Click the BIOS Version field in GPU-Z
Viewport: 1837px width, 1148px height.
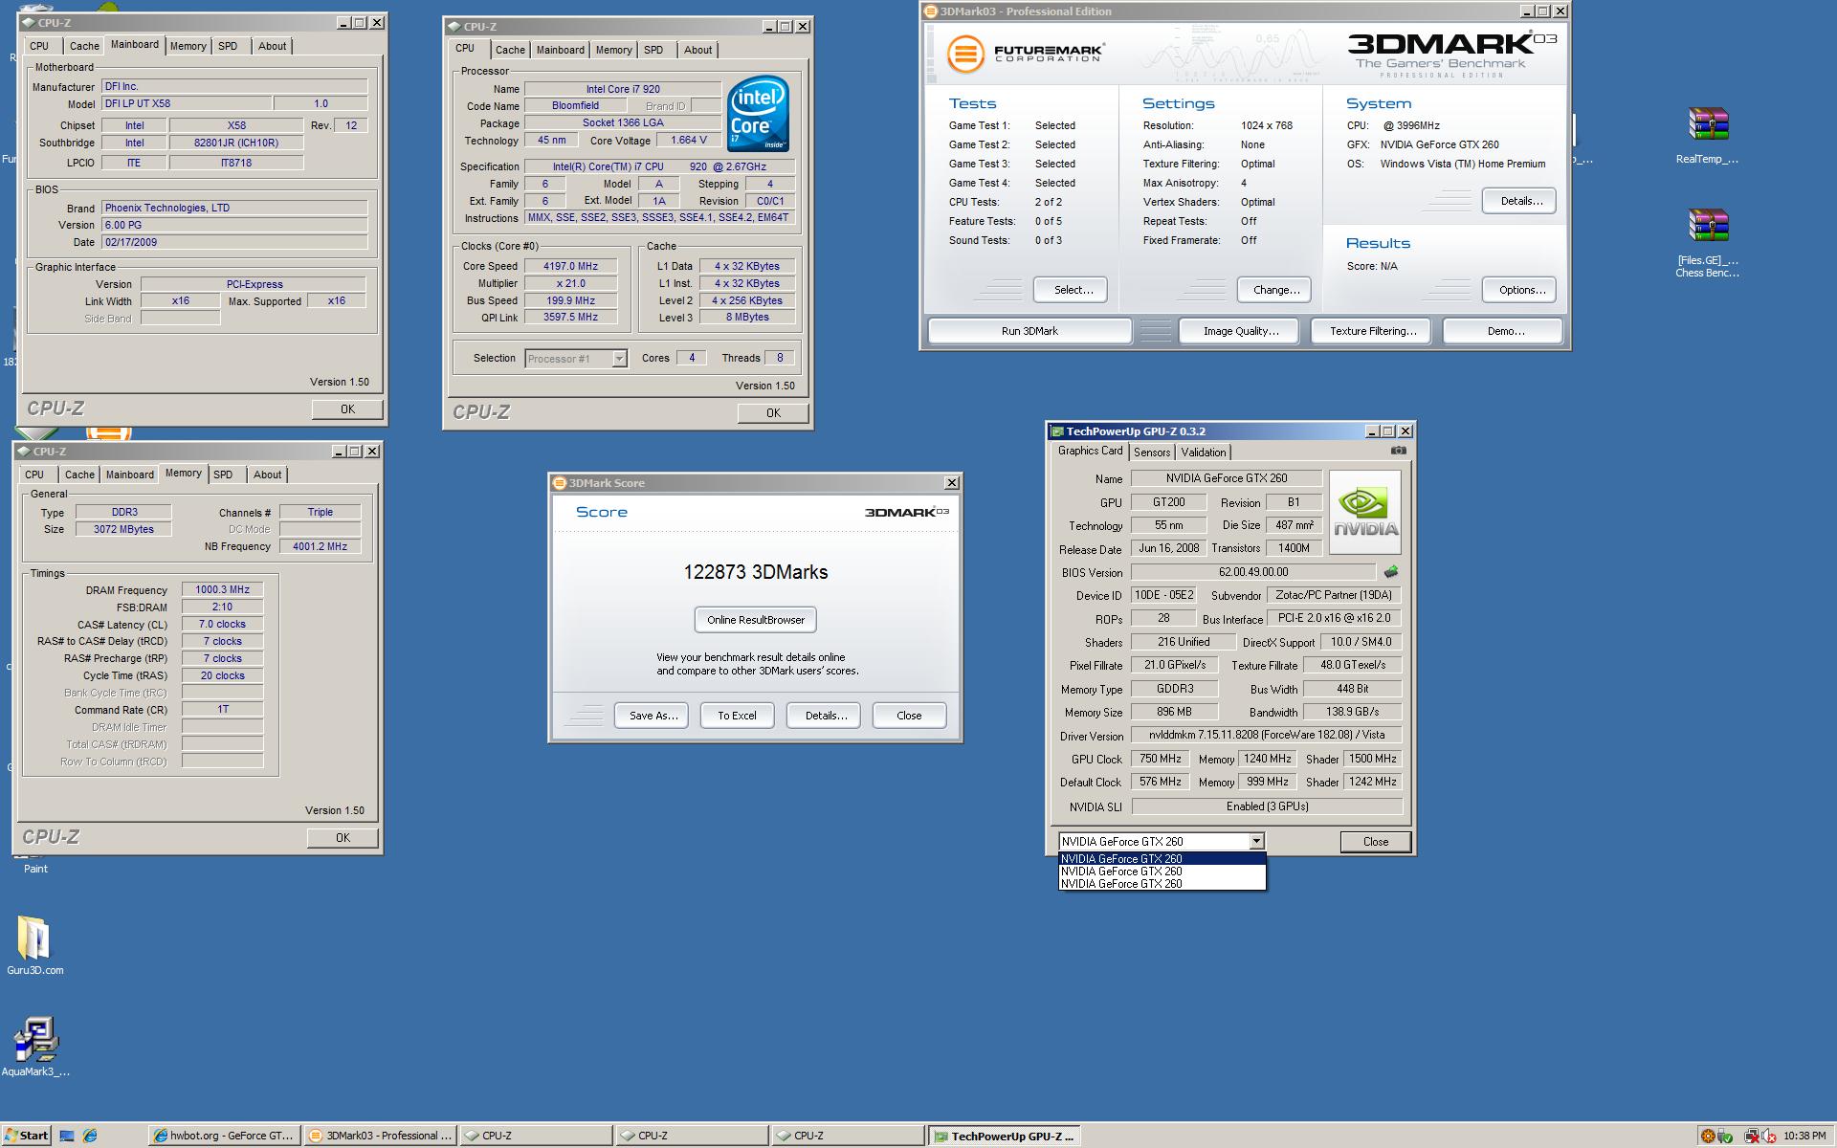coord(1253,572)
